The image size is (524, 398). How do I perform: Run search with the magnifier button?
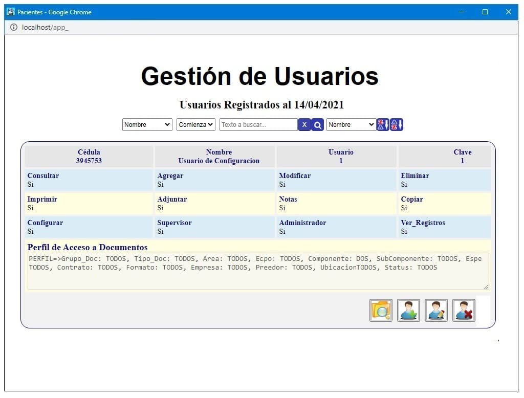pyautogui.click(x=317, y=125)
